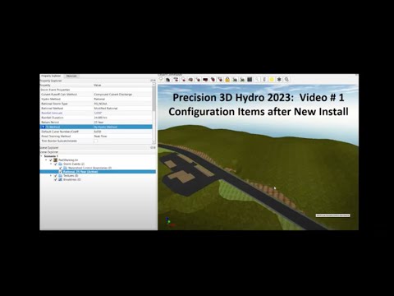
Task: Click the Rainfall Amount value field
Action: click(x=122, y=113)
